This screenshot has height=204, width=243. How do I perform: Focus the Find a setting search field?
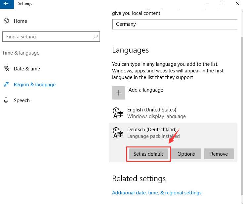pyautogui.click(x=48, y=37)
